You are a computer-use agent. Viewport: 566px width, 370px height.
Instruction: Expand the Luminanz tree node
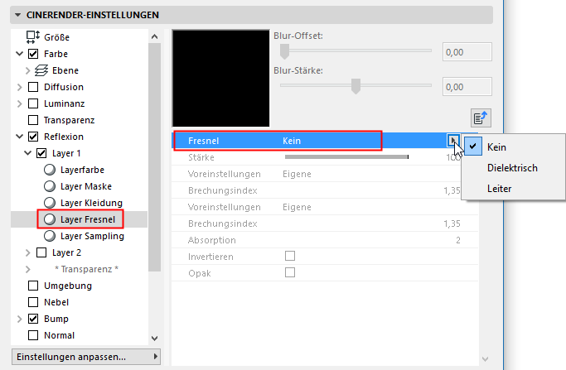point(20,103)
